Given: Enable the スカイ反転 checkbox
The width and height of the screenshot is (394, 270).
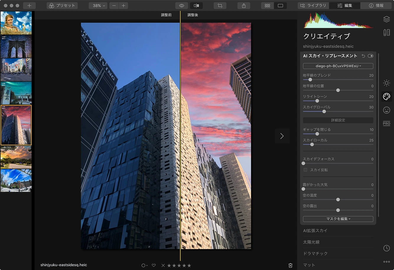Looking at the screenshot, I should [305, 170].
